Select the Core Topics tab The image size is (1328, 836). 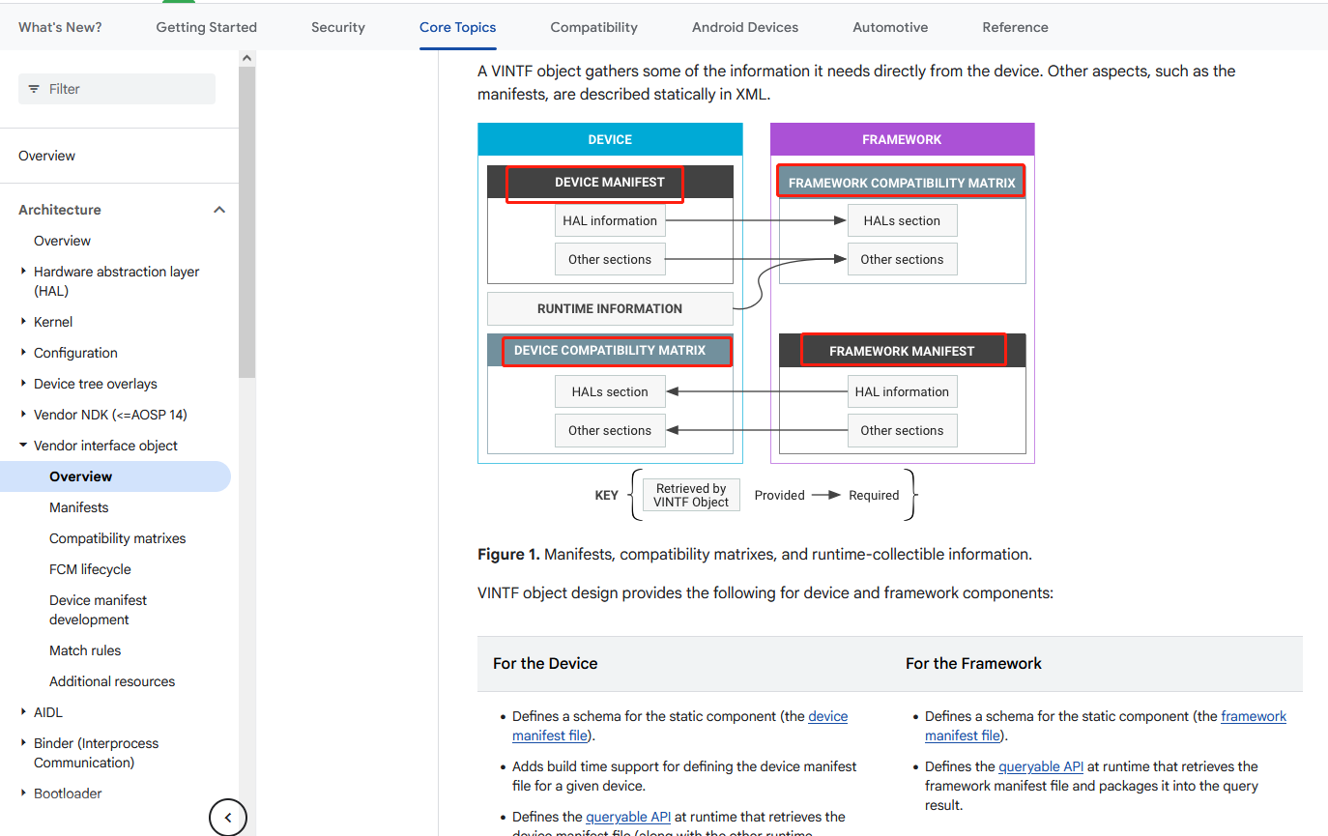click(458, 27)
